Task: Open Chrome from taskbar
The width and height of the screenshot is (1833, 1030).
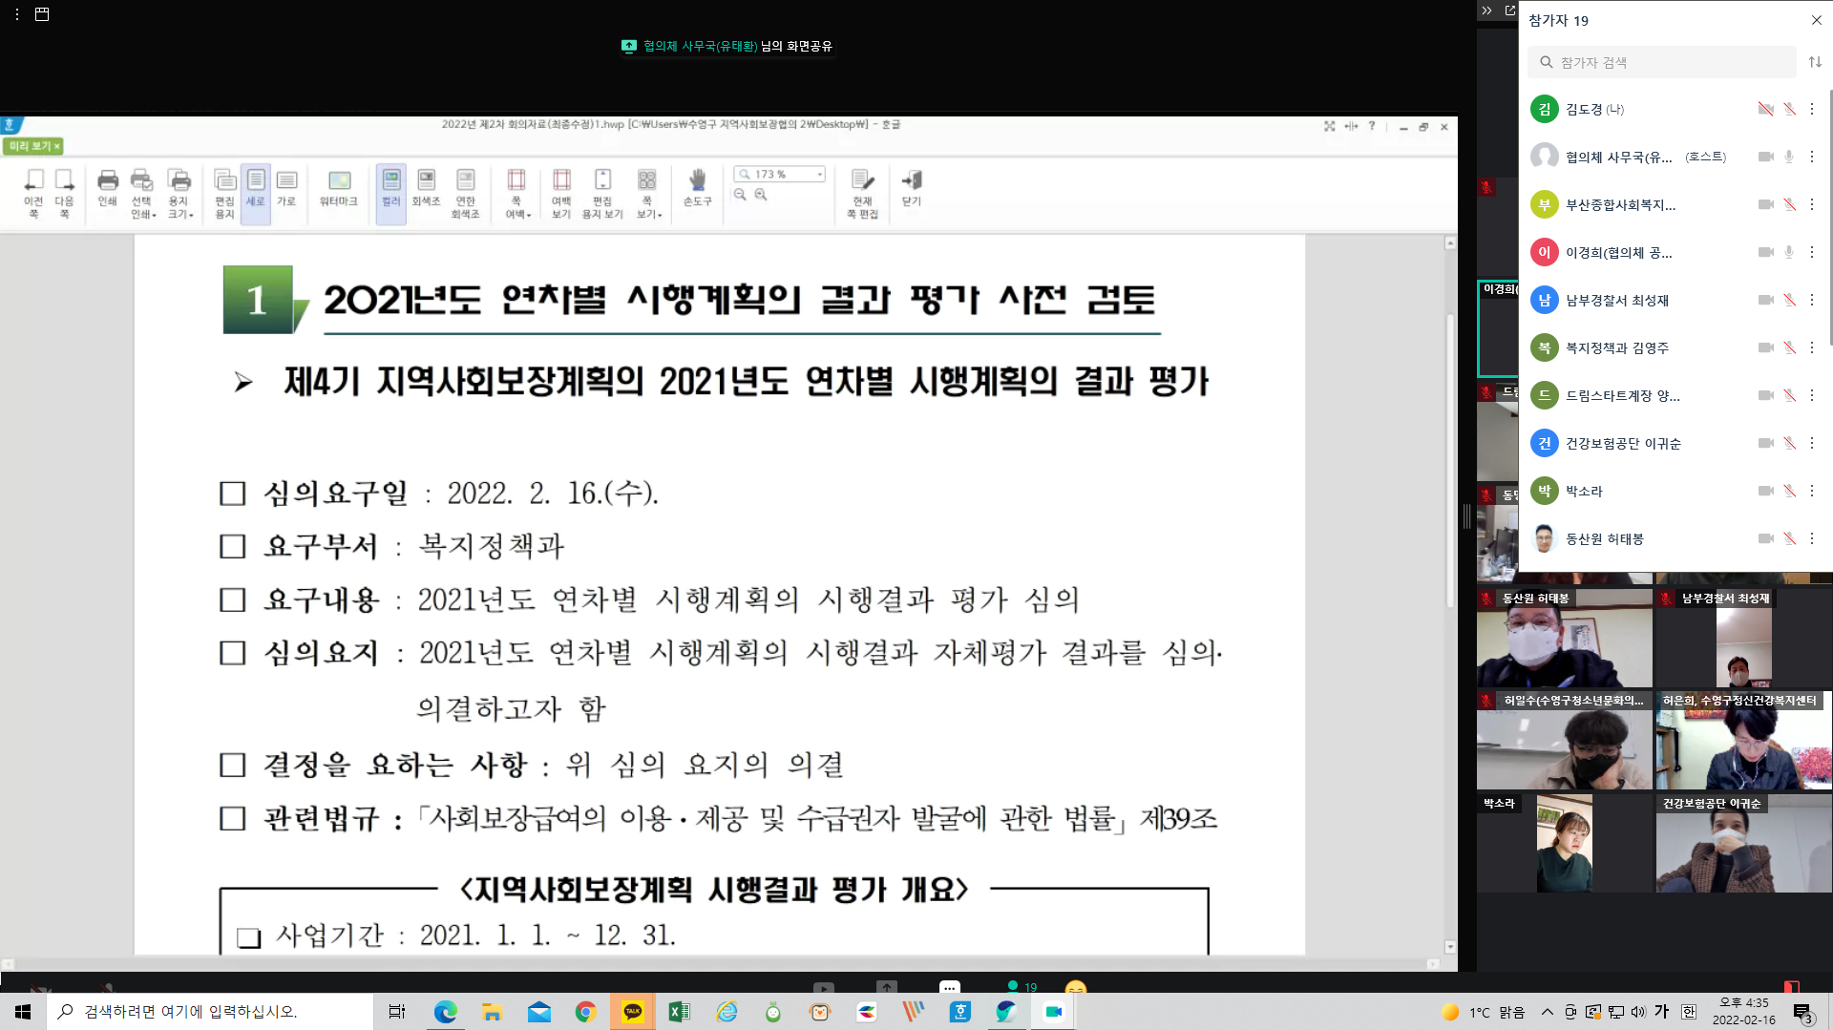Action: (x=586, y=1012)
